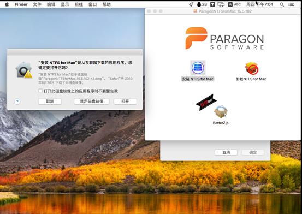The height and width of the screenshot is (214, 302).
Task: Open the Finder menu
Action: [21, 4]
